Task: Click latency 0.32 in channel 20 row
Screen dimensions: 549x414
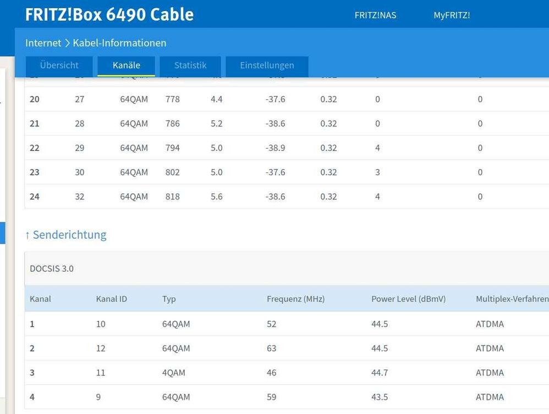Action: pyautogui.click(x=328, y=99)
